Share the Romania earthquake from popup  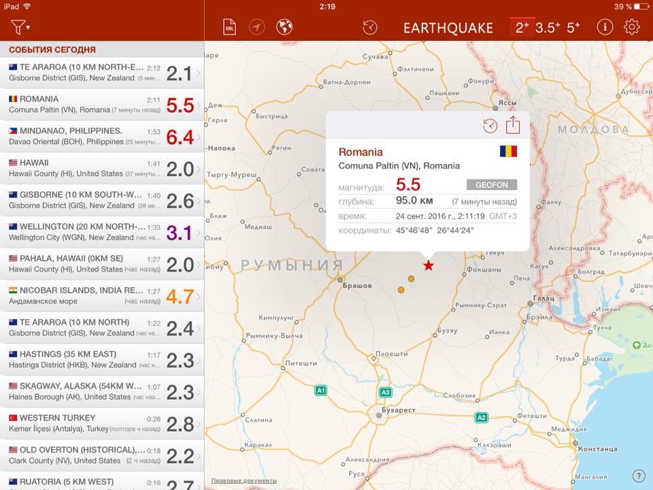[x=513, y=125]
